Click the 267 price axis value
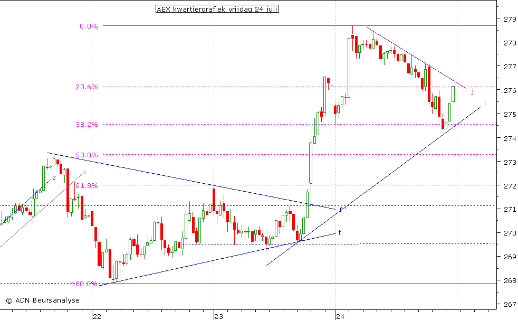This screenshot has height=320, width=518. coord(510,304)
